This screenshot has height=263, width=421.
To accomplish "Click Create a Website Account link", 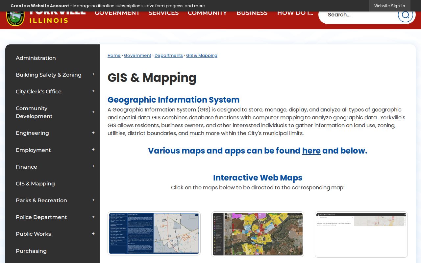I will (40, 6).
